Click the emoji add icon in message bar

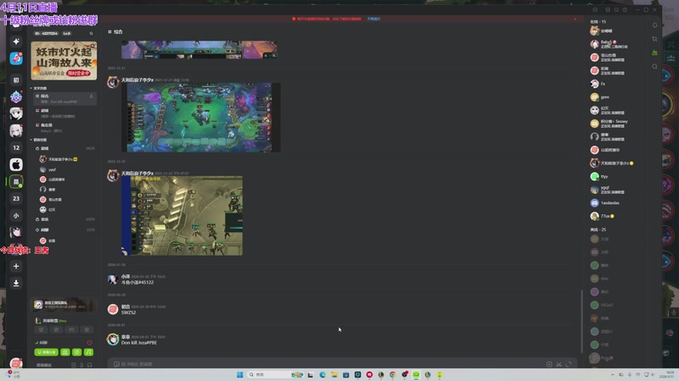[x=549, y=364]
